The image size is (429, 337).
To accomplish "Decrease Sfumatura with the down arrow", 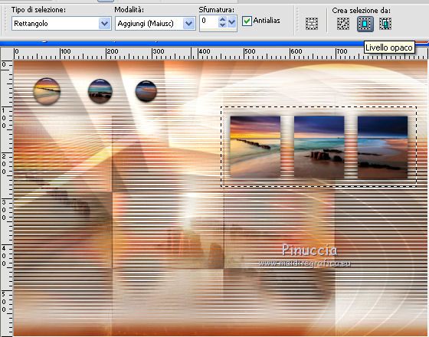I will coord(222,25).
